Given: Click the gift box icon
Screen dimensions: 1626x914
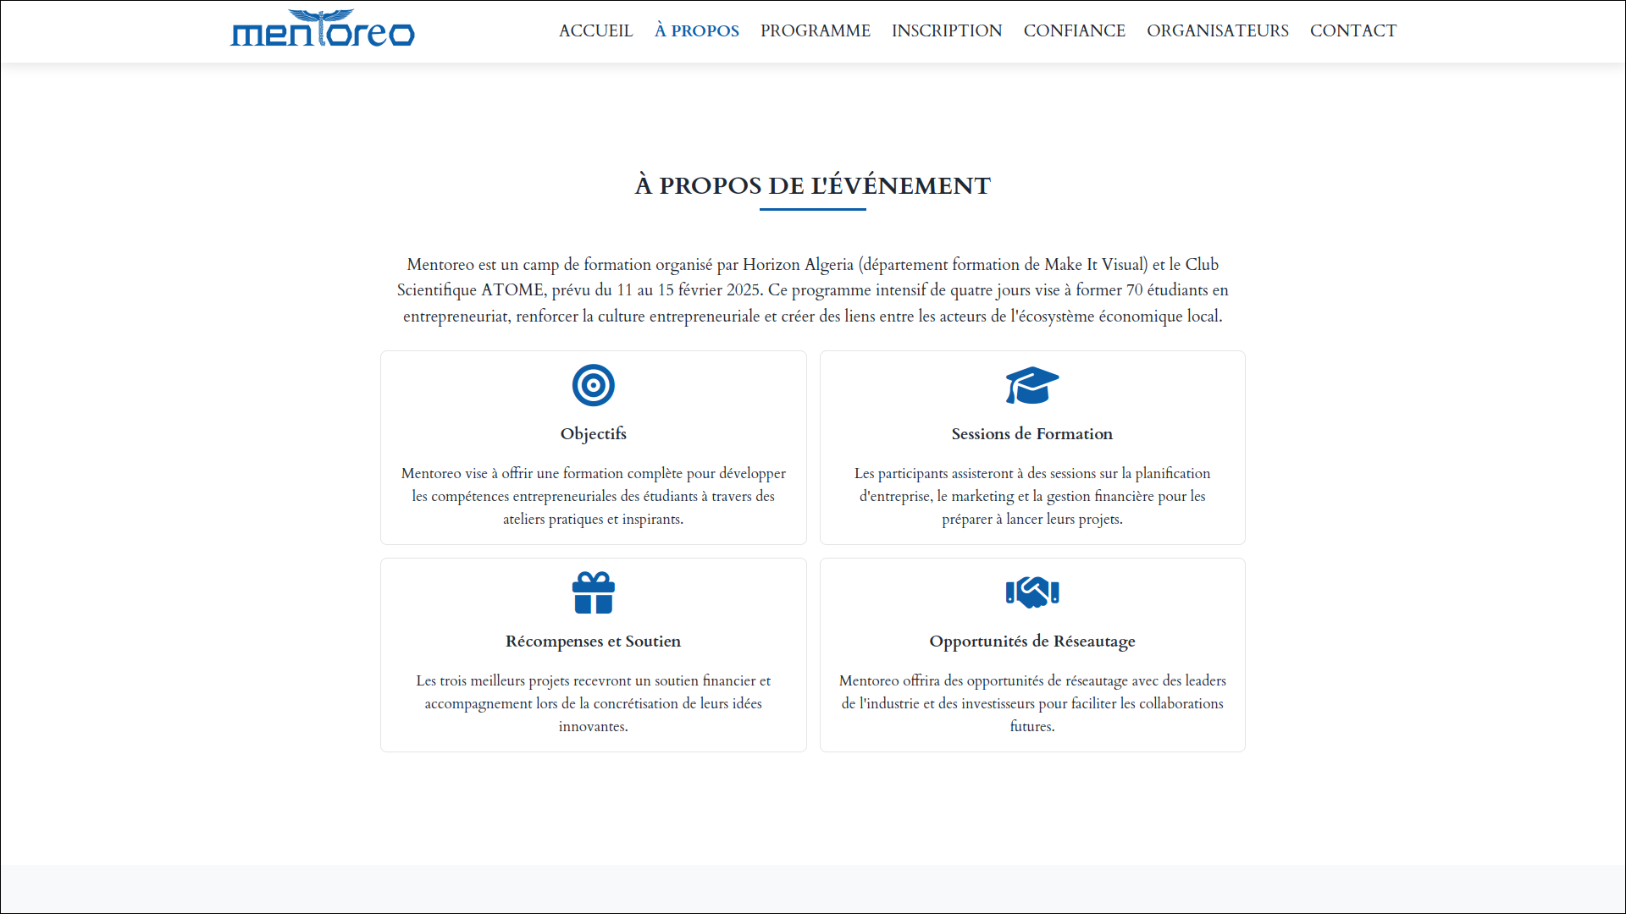Looking at the screenshot, I should (593, 592).
